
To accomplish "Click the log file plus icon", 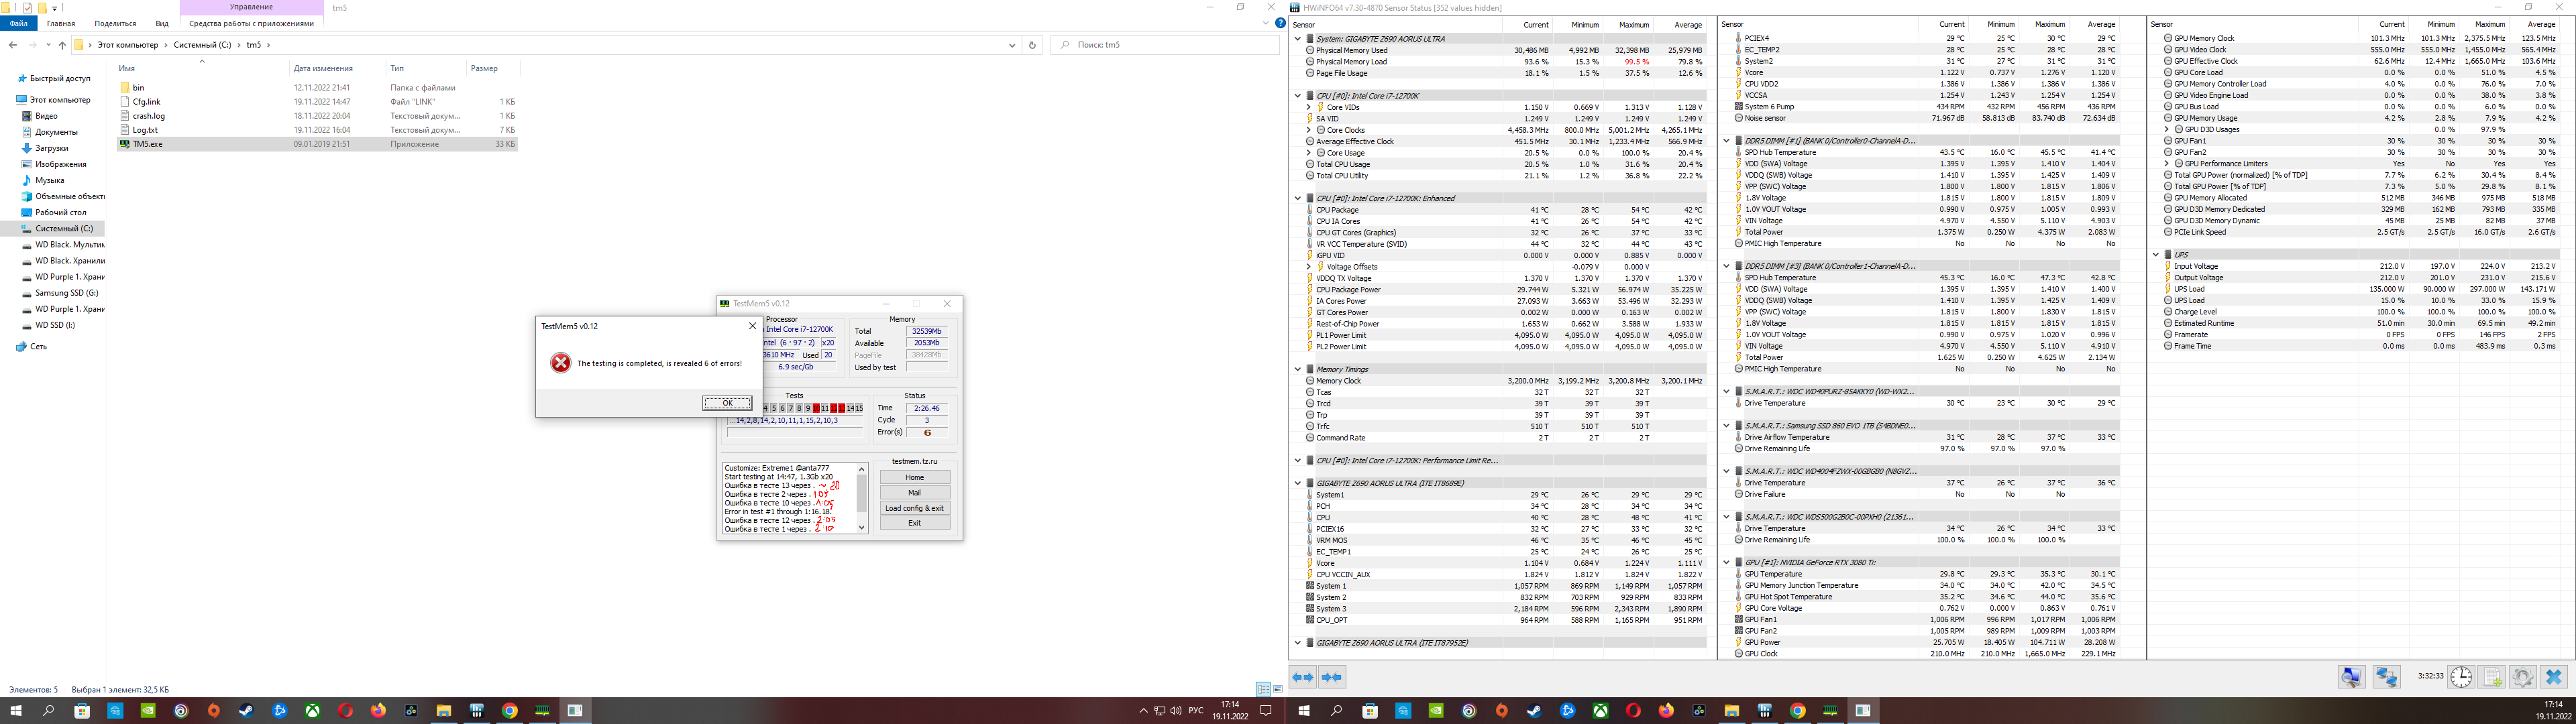I will [x=2492, y=677].
